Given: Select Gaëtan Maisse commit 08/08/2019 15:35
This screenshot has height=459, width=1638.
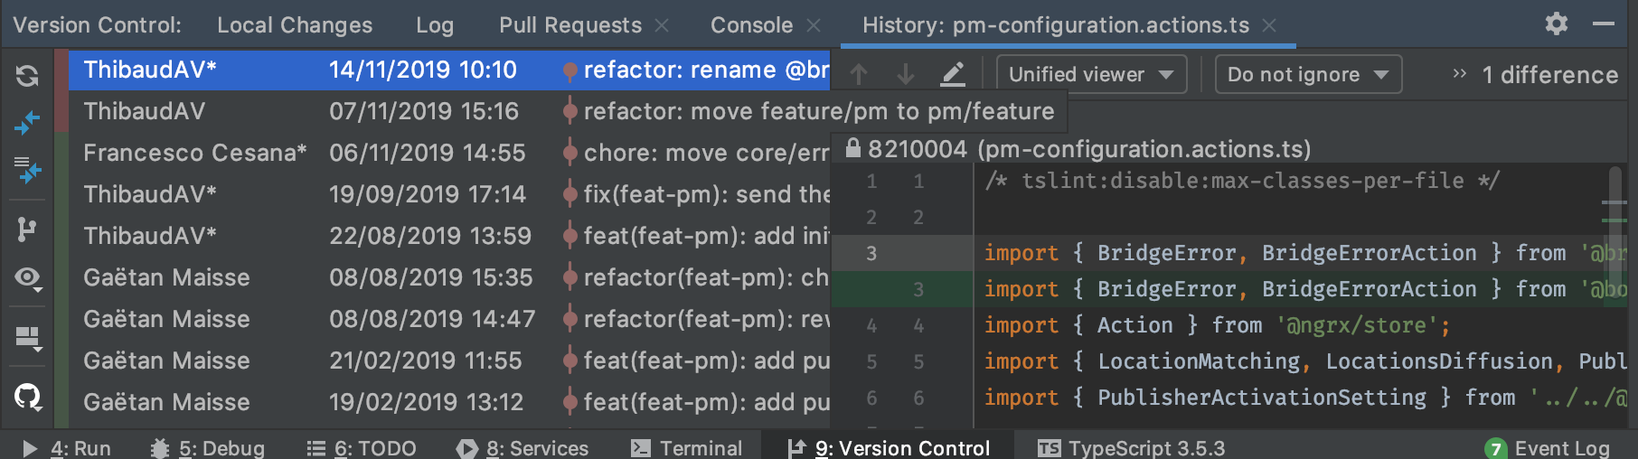Looking at the screenshot, I should [x=449, y=277].
